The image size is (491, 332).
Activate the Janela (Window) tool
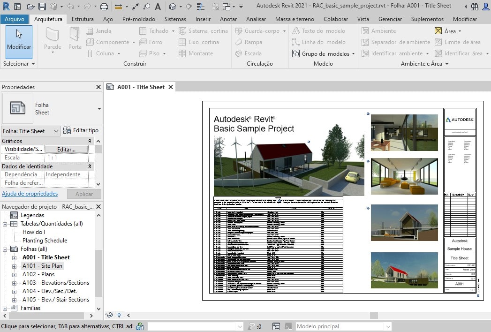(x=102, y=30)
